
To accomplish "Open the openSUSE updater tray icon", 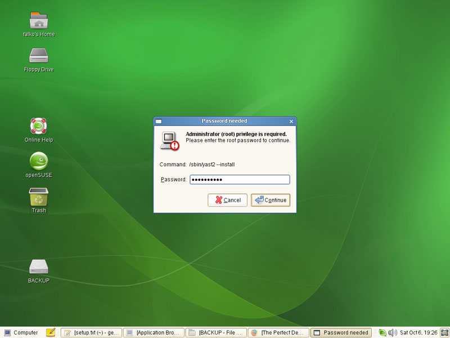I will (382, 332).
